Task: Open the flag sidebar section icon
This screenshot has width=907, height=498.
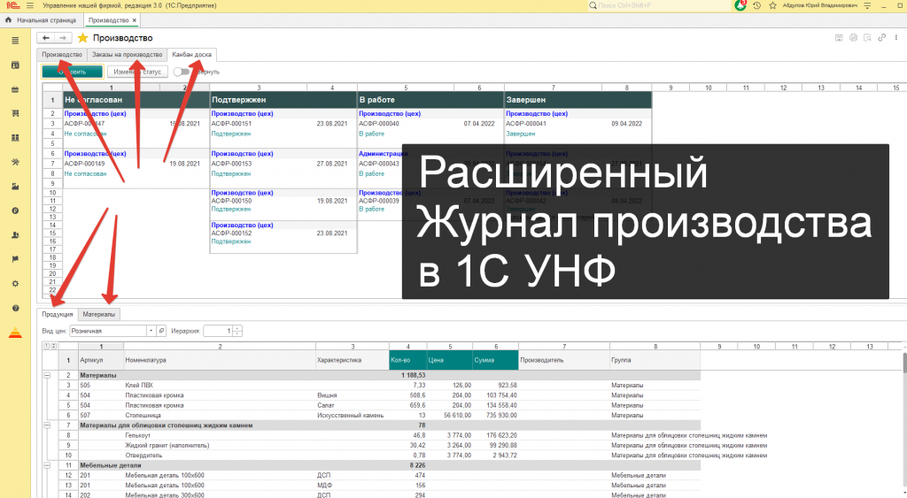Action: pyautogui.click(x=15, y=259)
